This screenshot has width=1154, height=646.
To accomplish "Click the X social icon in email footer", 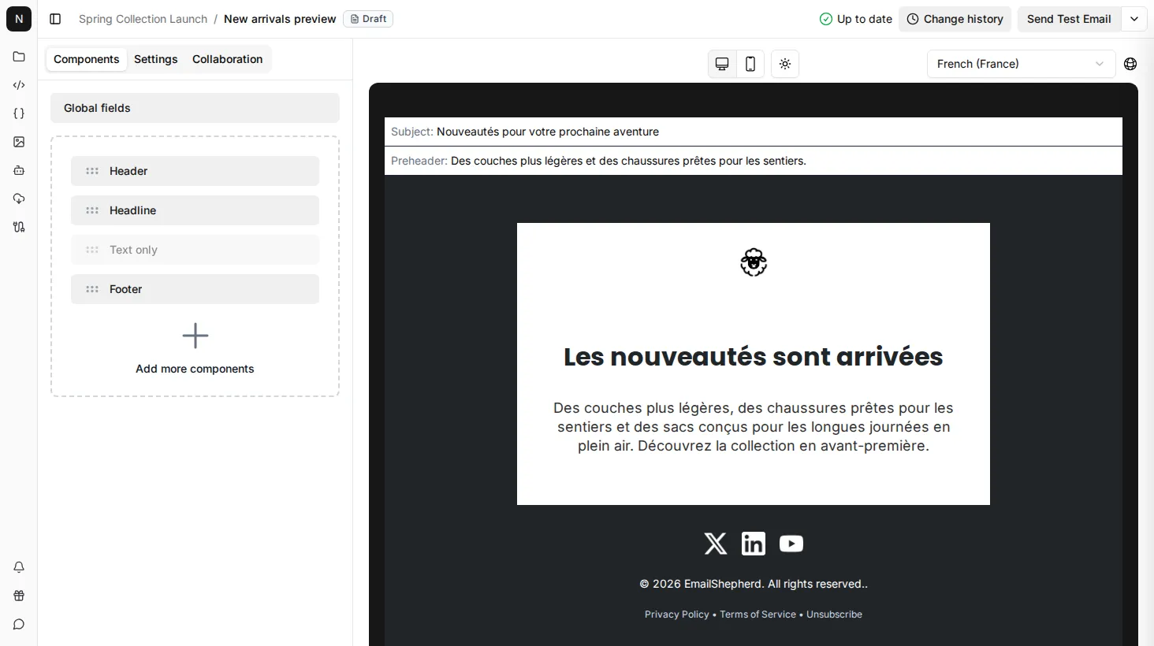I will (x=716, y=544).
